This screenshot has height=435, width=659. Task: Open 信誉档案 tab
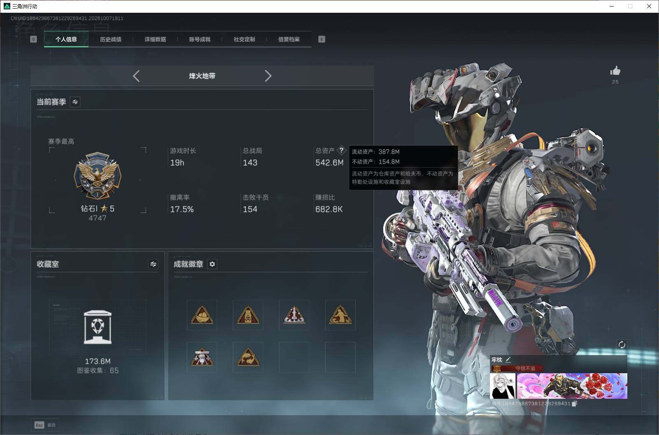[289, 40]
